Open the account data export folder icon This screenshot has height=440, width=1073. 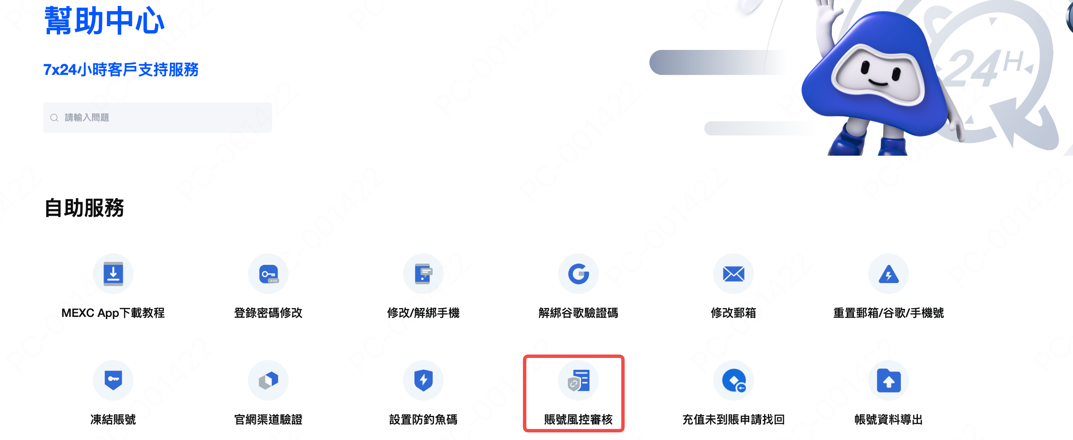[x=889, y=380]
